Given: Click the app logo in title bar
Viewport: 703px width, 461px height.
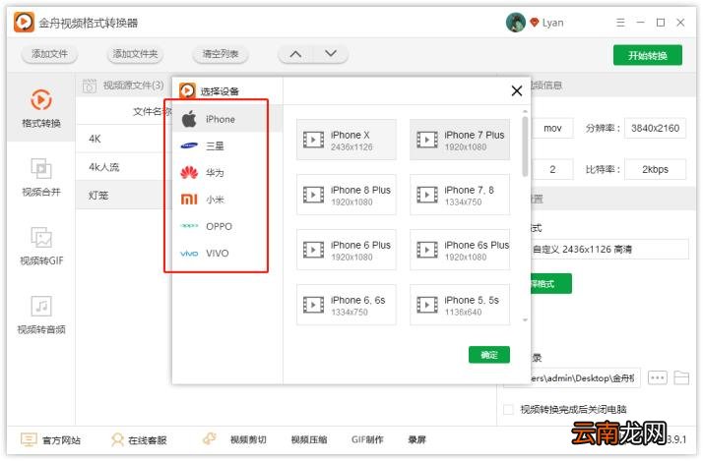Looking at the screenshot, I should (x=24, y=23).
